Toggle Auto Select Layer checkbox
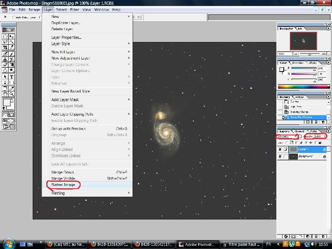This screenshot has width=332, height=249. (x=14, y=18)
